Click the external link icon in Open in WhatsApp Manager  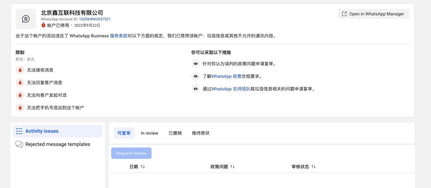[344, 14]
